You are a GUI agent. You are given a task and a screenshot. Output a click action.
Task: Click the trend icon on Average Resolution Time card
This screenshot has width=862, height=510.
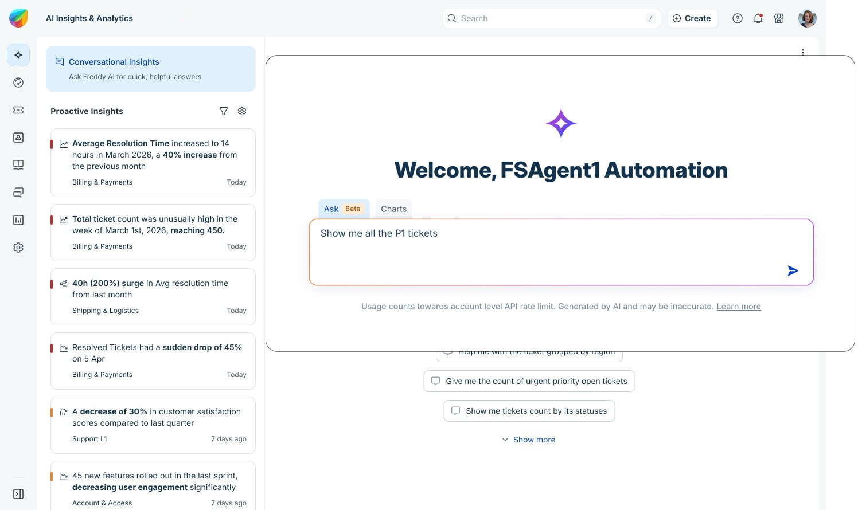[64, 144]
